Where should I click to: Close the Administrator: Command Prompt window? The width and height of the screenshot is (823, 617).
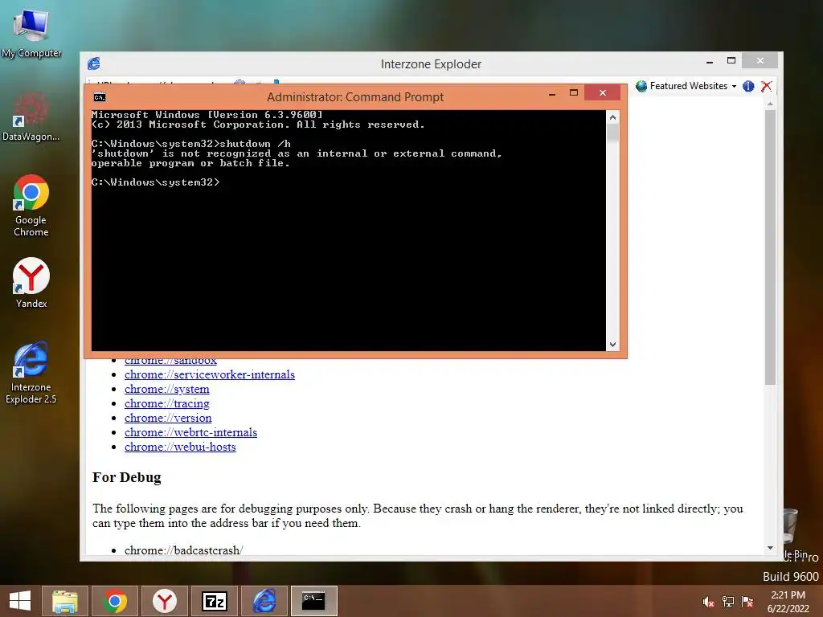pyautogui.click(x=603, y=93)
